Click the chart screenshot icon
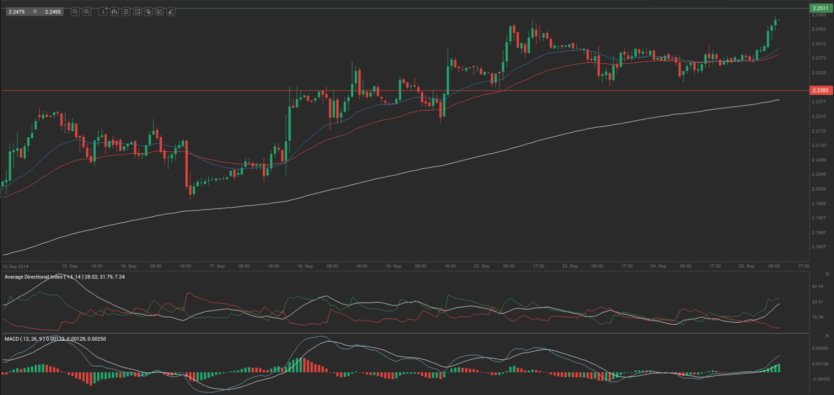The width and height of the screenshot is (834, 395). pos(137,12)
